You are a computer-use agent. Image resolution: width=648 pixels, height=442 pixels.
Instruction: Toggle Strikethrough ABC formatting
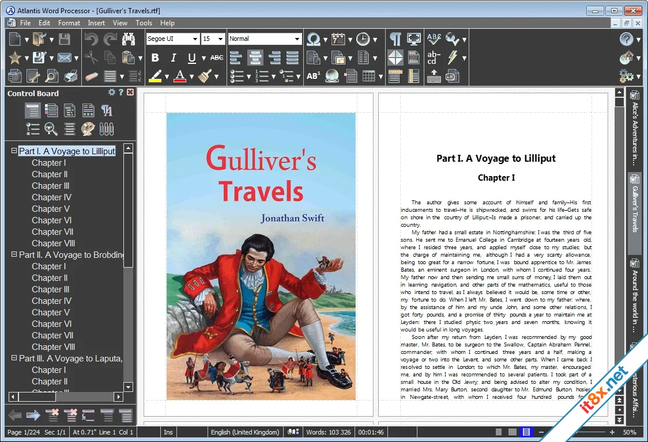[x=217, y=58]
